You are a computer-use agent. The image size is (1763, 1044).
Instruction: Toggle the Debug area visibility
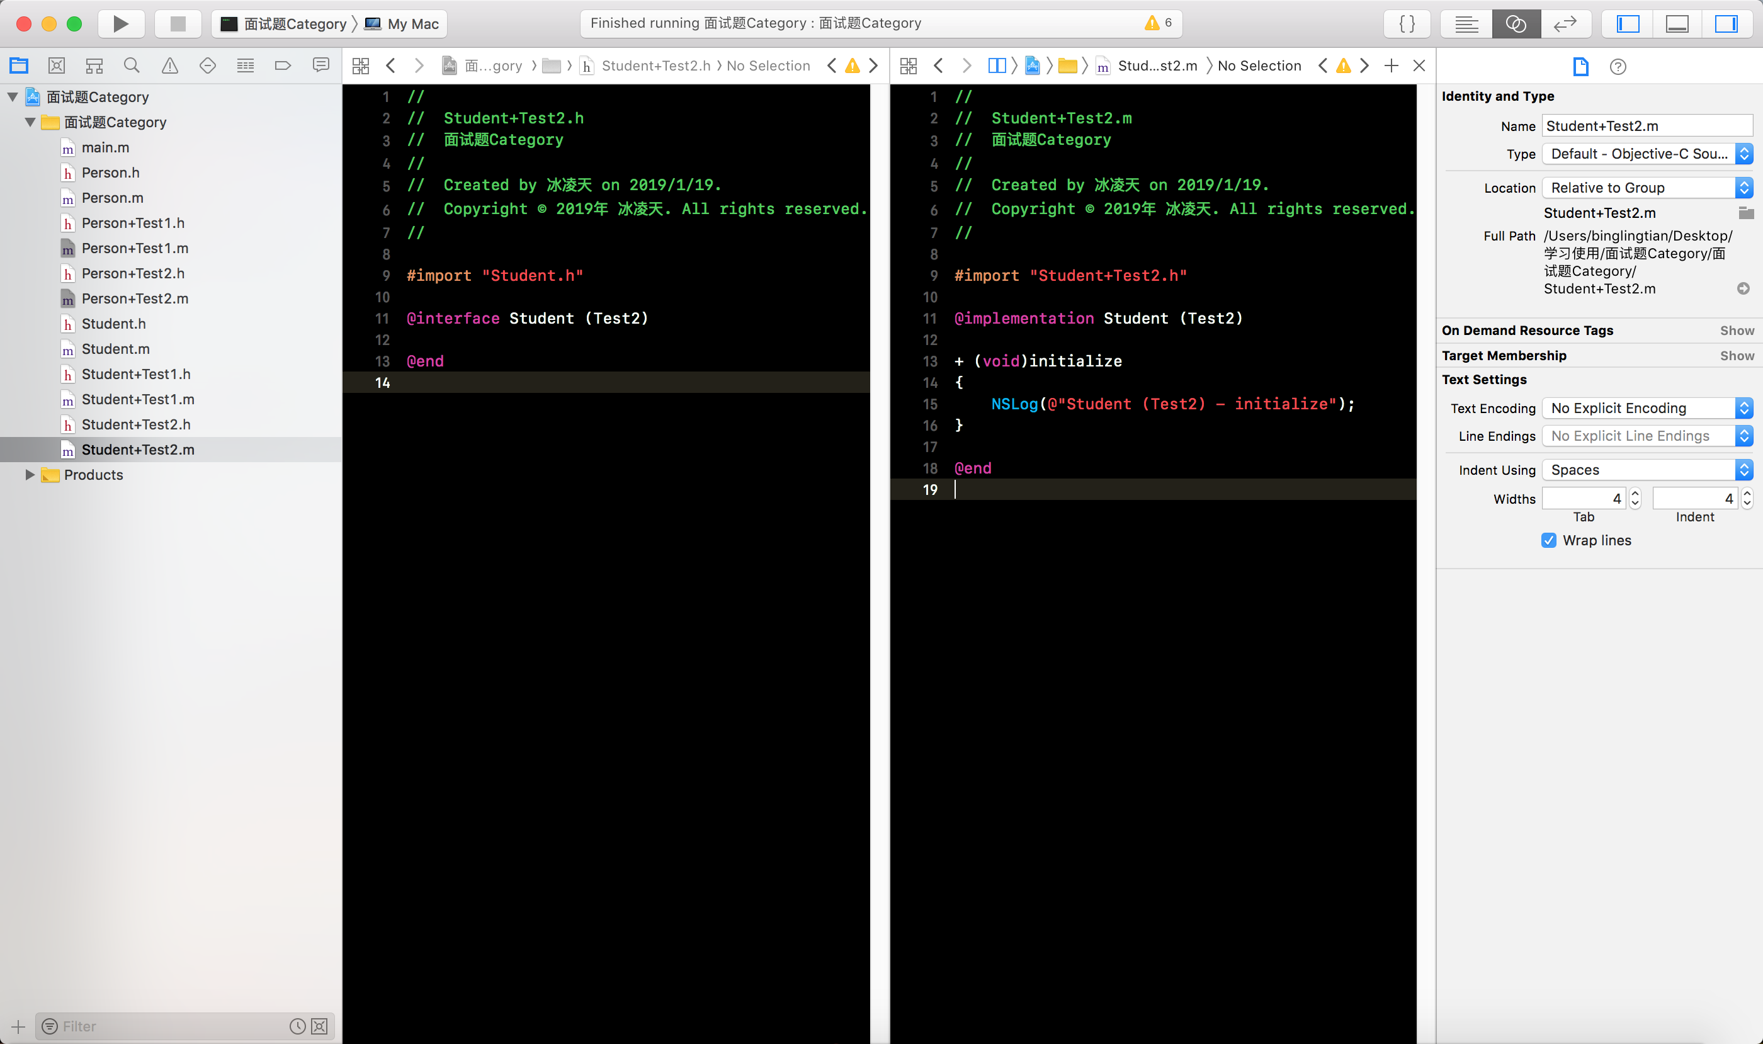[1677, 24]
